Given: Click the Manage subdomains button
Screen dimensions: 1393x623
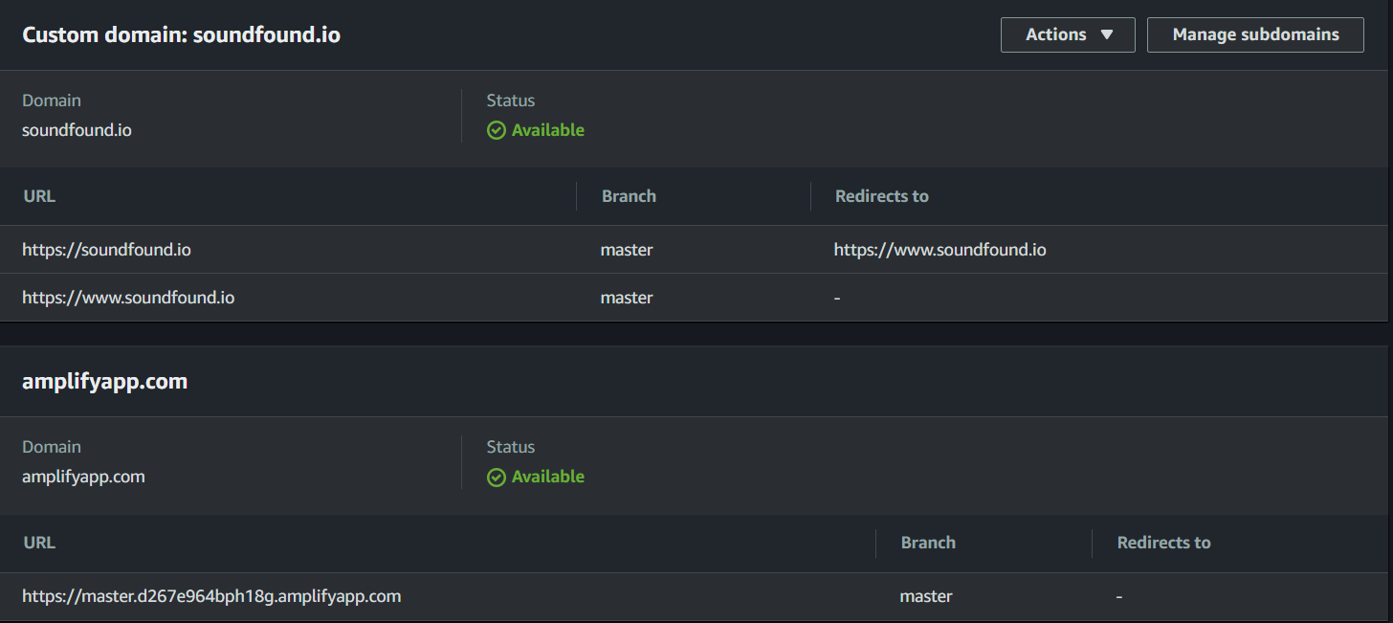Looking at the screenshot, I should click(1255, 34).
